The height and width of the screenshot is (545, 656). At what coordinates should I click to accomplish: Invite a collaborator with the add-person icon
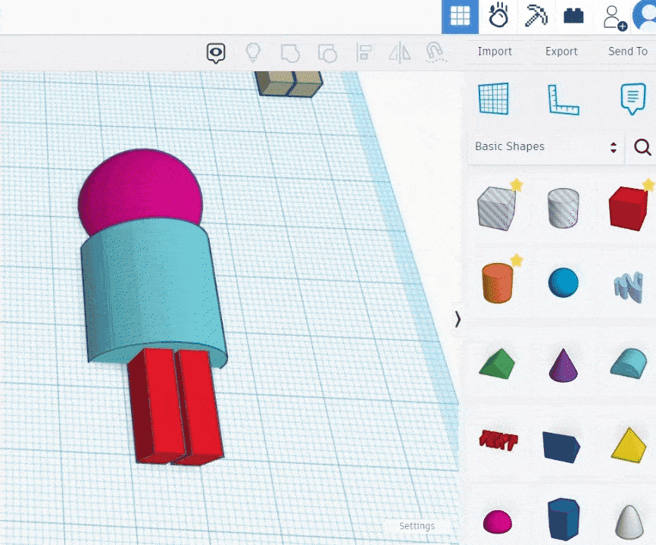[x=614, y=17]
